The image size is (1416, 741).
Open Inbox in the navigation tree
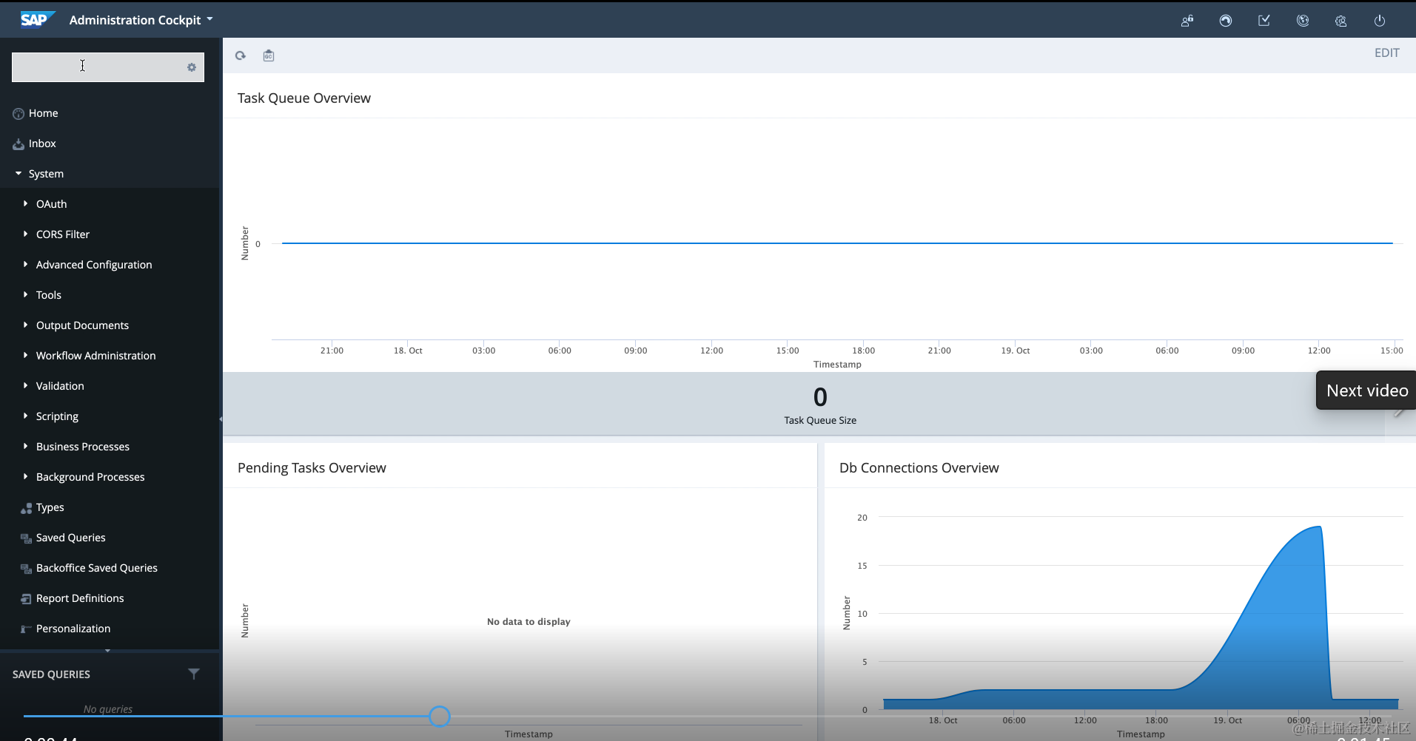pyautogui.click(x=42, y=143)
